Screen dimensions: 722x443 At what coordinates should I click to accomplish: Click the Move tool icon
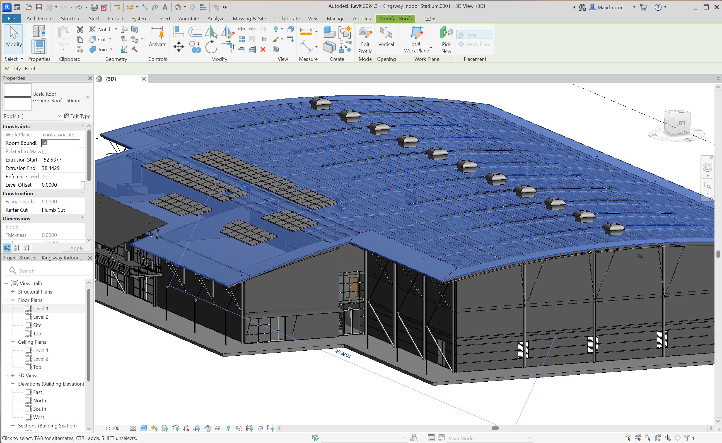click(x=178, y=47)
